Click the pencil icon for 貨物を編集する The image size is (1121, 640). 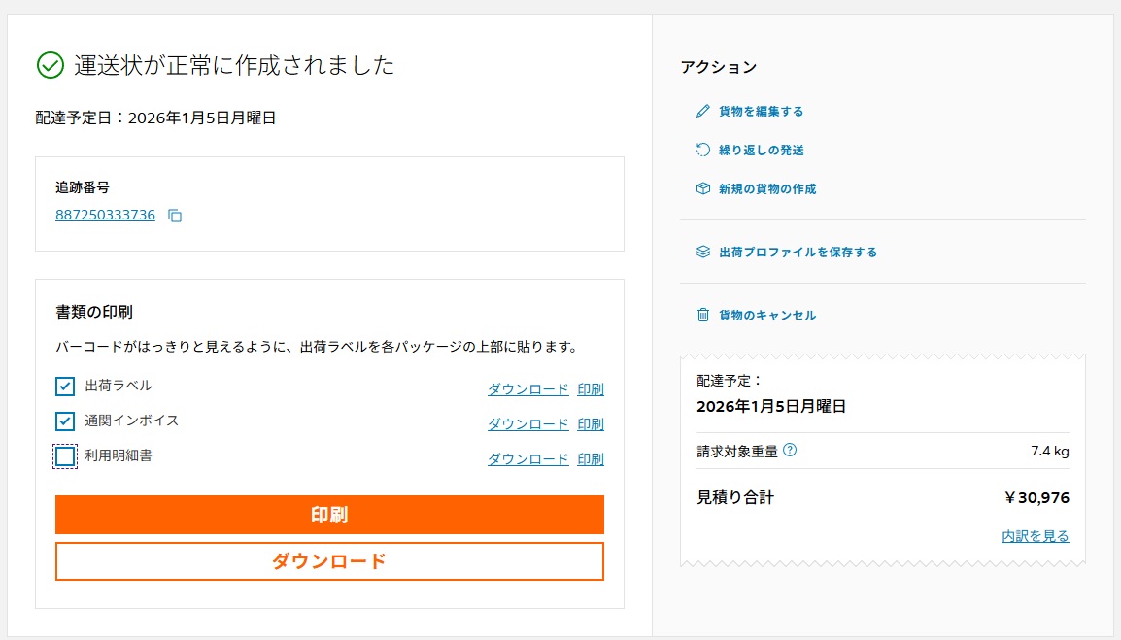(x=703, y=112)
